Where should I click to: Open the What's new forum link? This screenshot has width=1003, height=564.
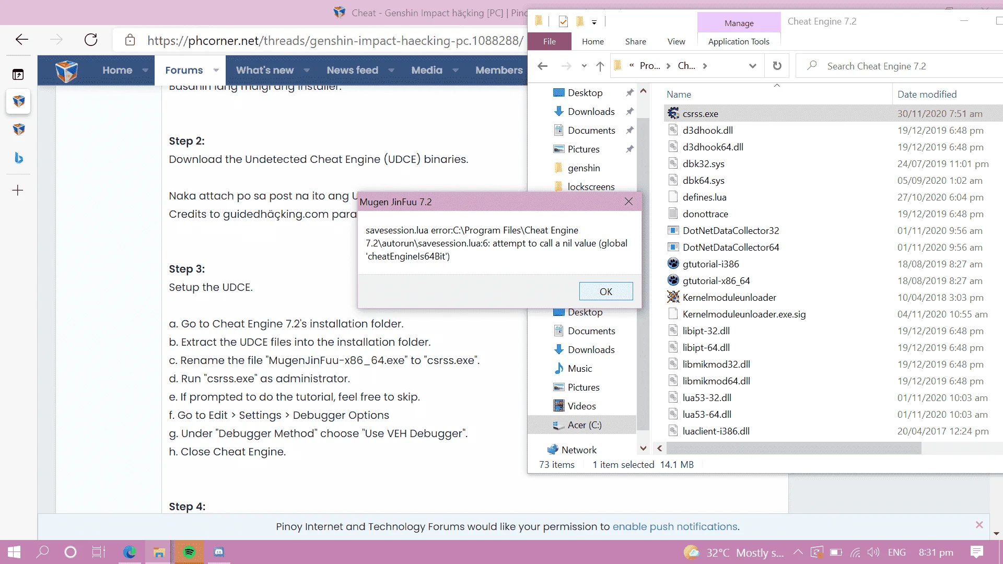click(x=264, y=70)
